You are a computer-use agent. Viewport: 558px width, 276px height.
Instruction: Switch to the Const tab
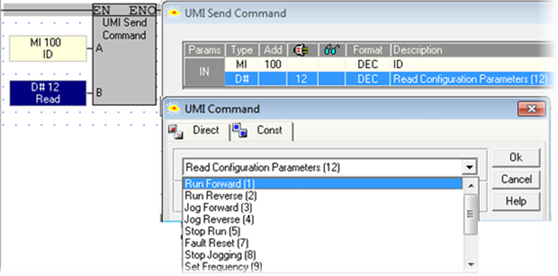(261, 131)
